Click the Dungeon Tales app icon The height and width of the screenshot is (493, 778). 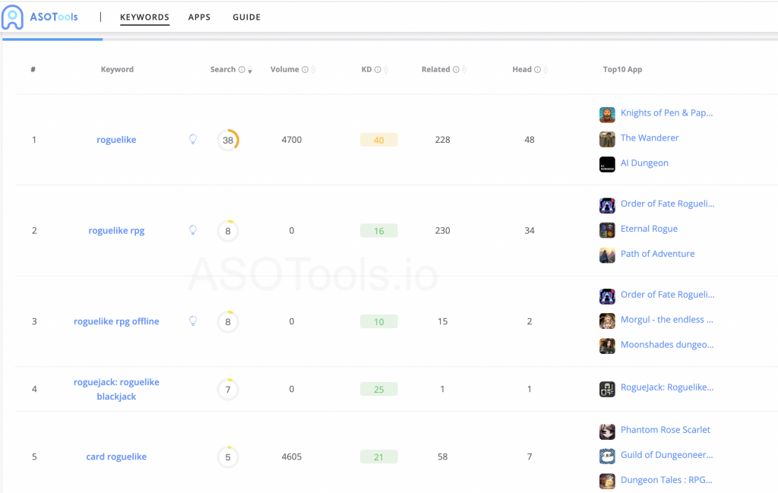(607, 481)
